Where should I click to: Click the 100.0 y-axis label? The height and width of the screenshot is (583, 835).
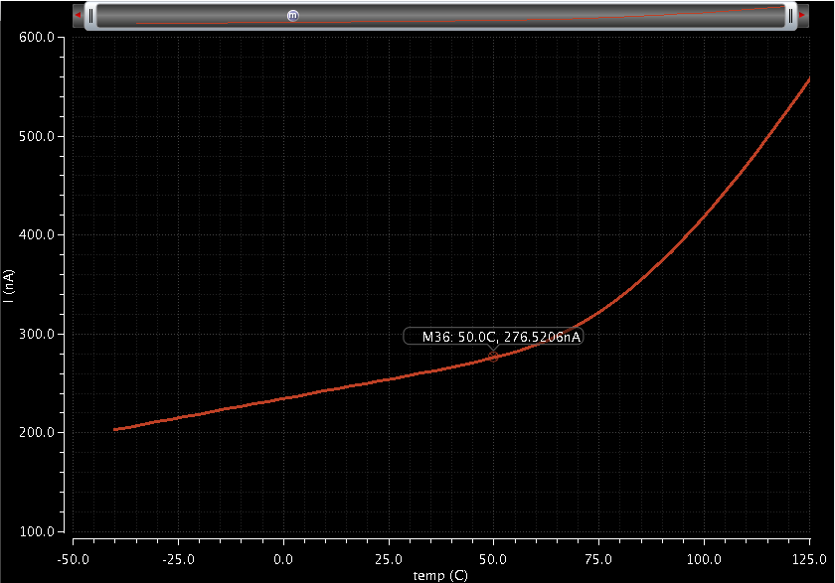click(37, 531)
